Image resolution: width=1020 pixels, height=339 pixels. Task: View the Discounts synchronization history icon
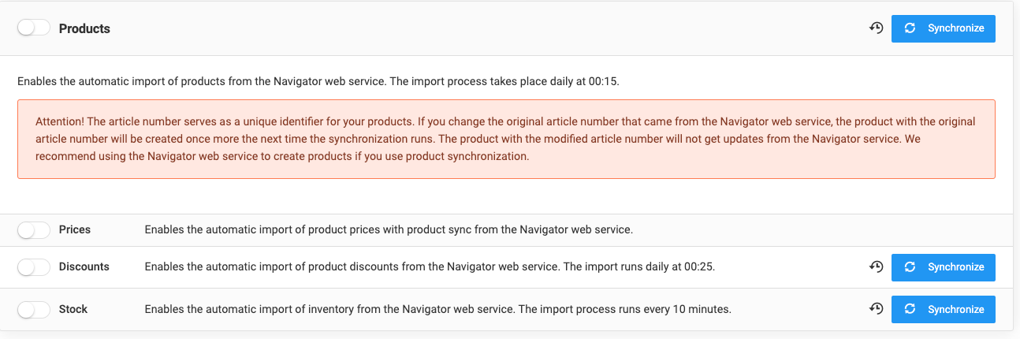(x=876, y=267)
